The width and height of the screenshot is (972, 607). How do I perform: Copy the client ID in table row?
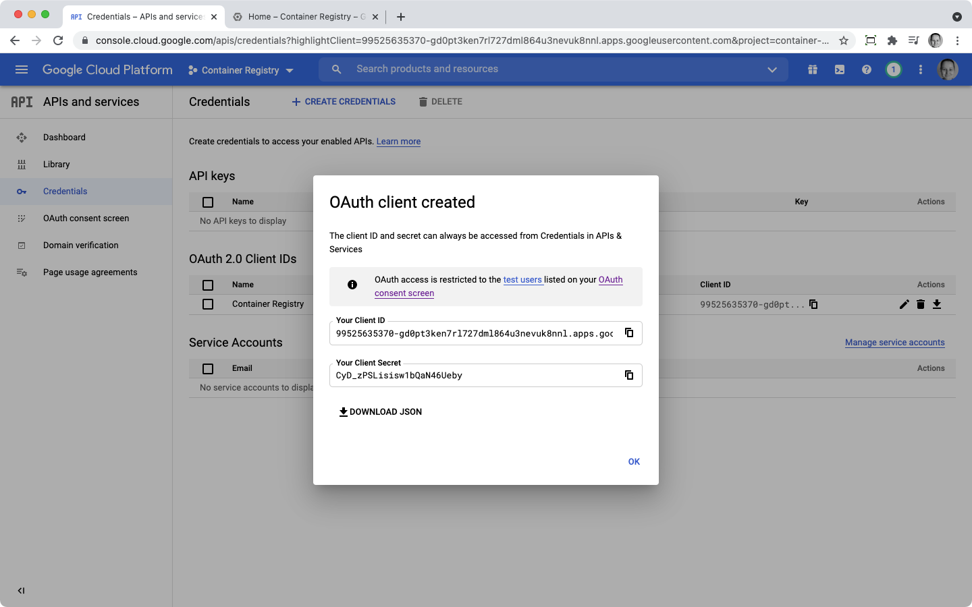[813, 304]
